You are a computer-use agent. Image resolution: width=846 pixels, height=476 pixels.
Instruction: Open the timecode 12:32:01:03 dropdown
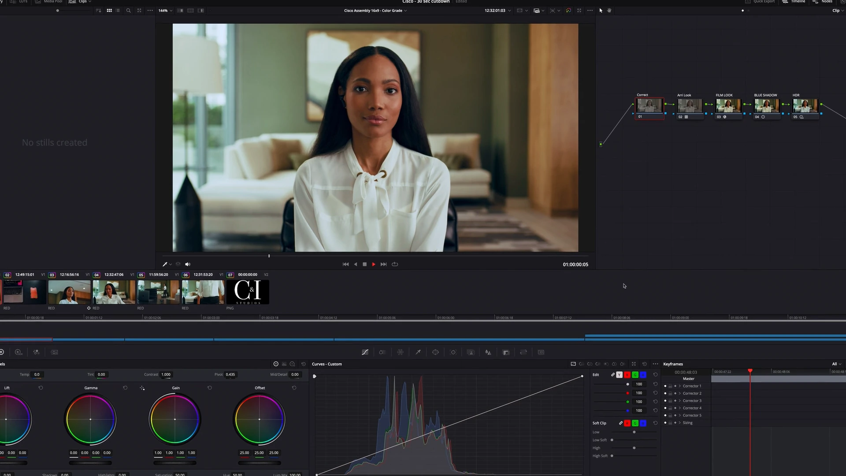point(497,11)
